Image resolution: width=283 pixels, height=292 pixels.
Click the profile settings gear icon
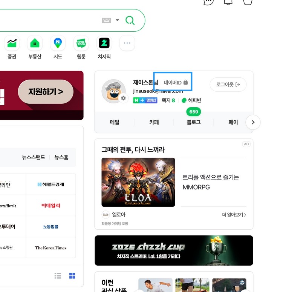point(123,98)
